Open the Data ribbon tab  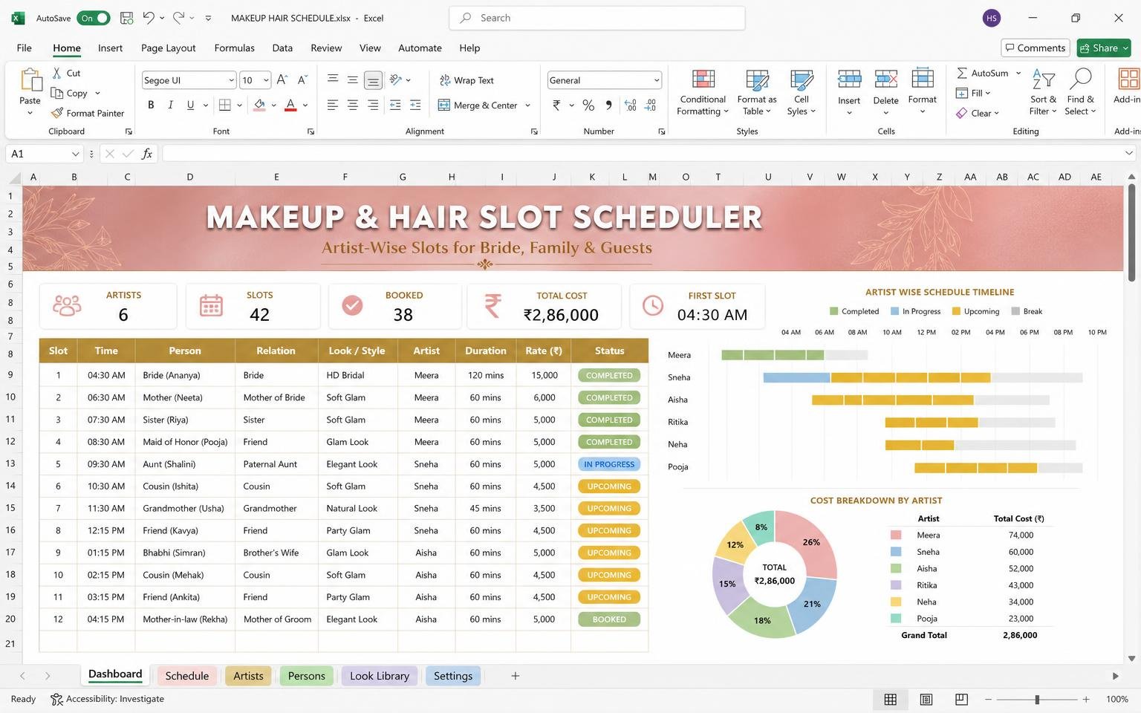coord(282,48)
